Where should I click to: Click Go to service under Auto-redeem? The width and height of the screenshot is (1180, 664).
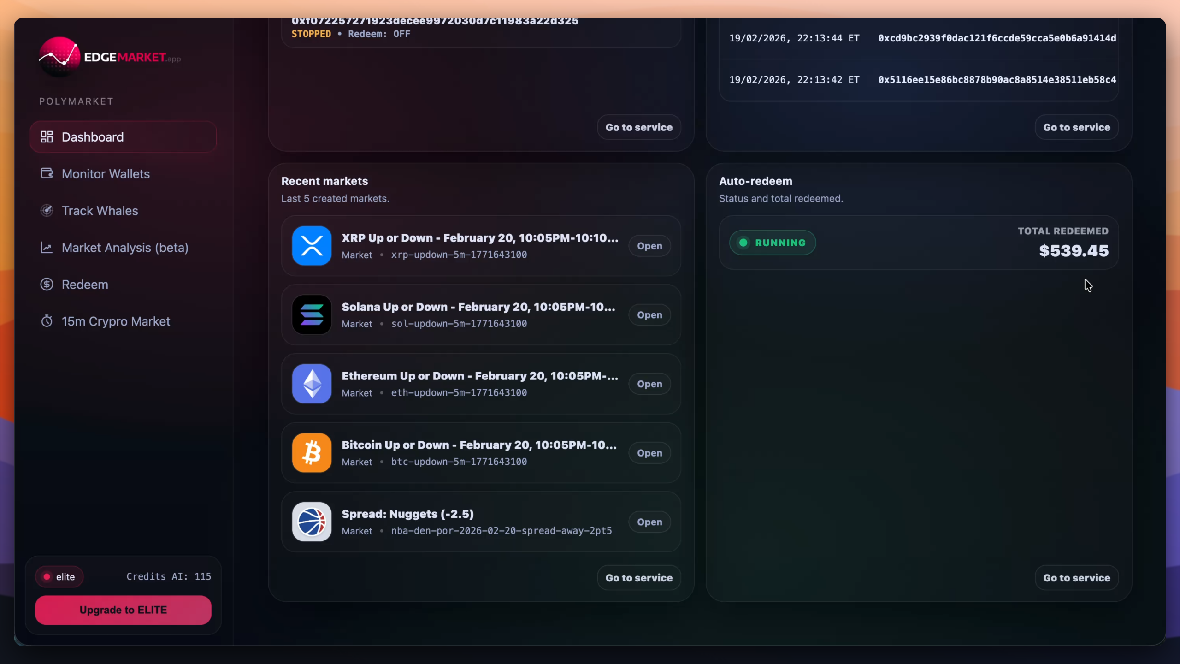(1076, 577)
